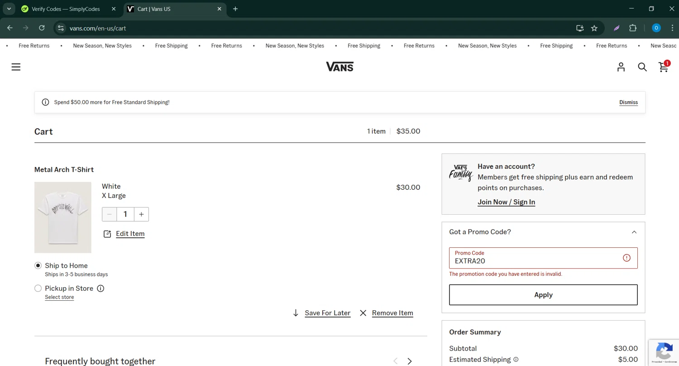This screenshot has width=679, height=366.
Task: Show previous Frequently bought together items
Action: tap(395, 361)
